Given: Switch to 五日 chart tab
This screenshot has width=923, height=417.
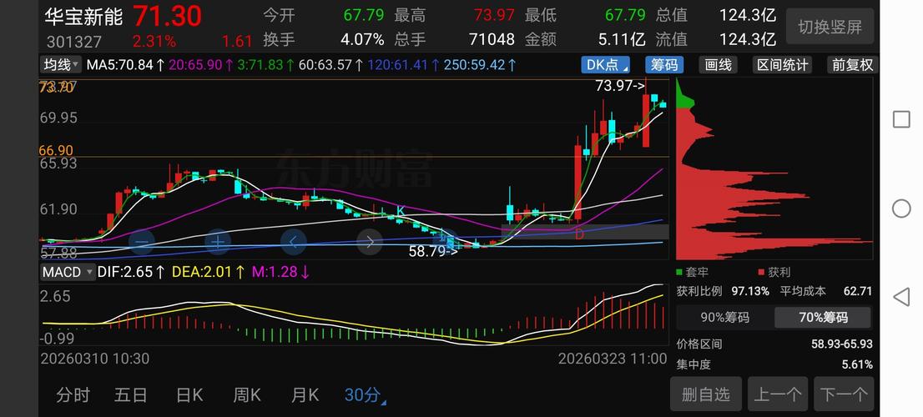Looking at the screenshot, I should pos(131,395).
